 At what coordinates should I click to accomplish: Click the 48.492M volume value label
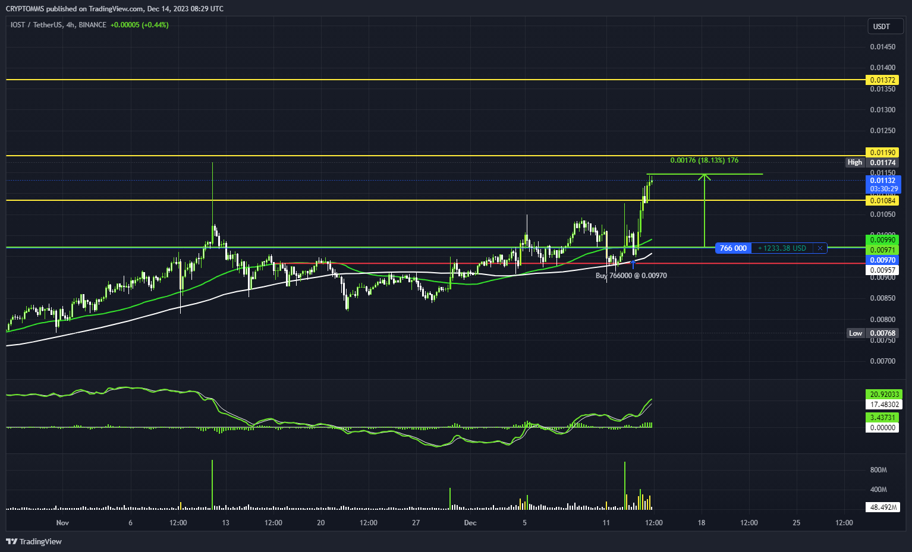click(x=883, y=507)
